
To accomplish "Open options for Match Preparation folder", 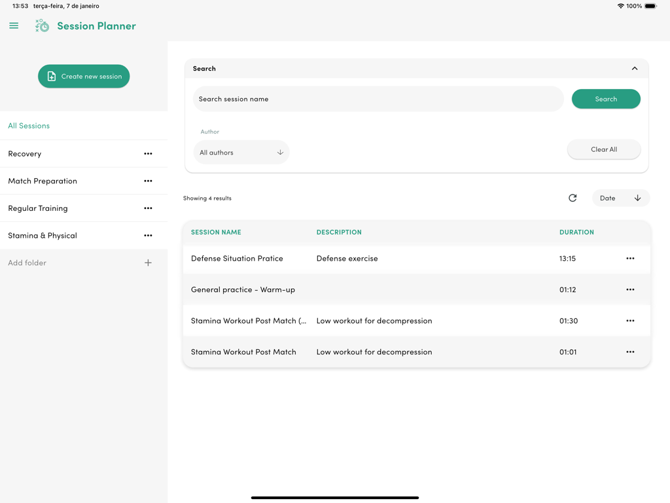I will tap(148, 181).
